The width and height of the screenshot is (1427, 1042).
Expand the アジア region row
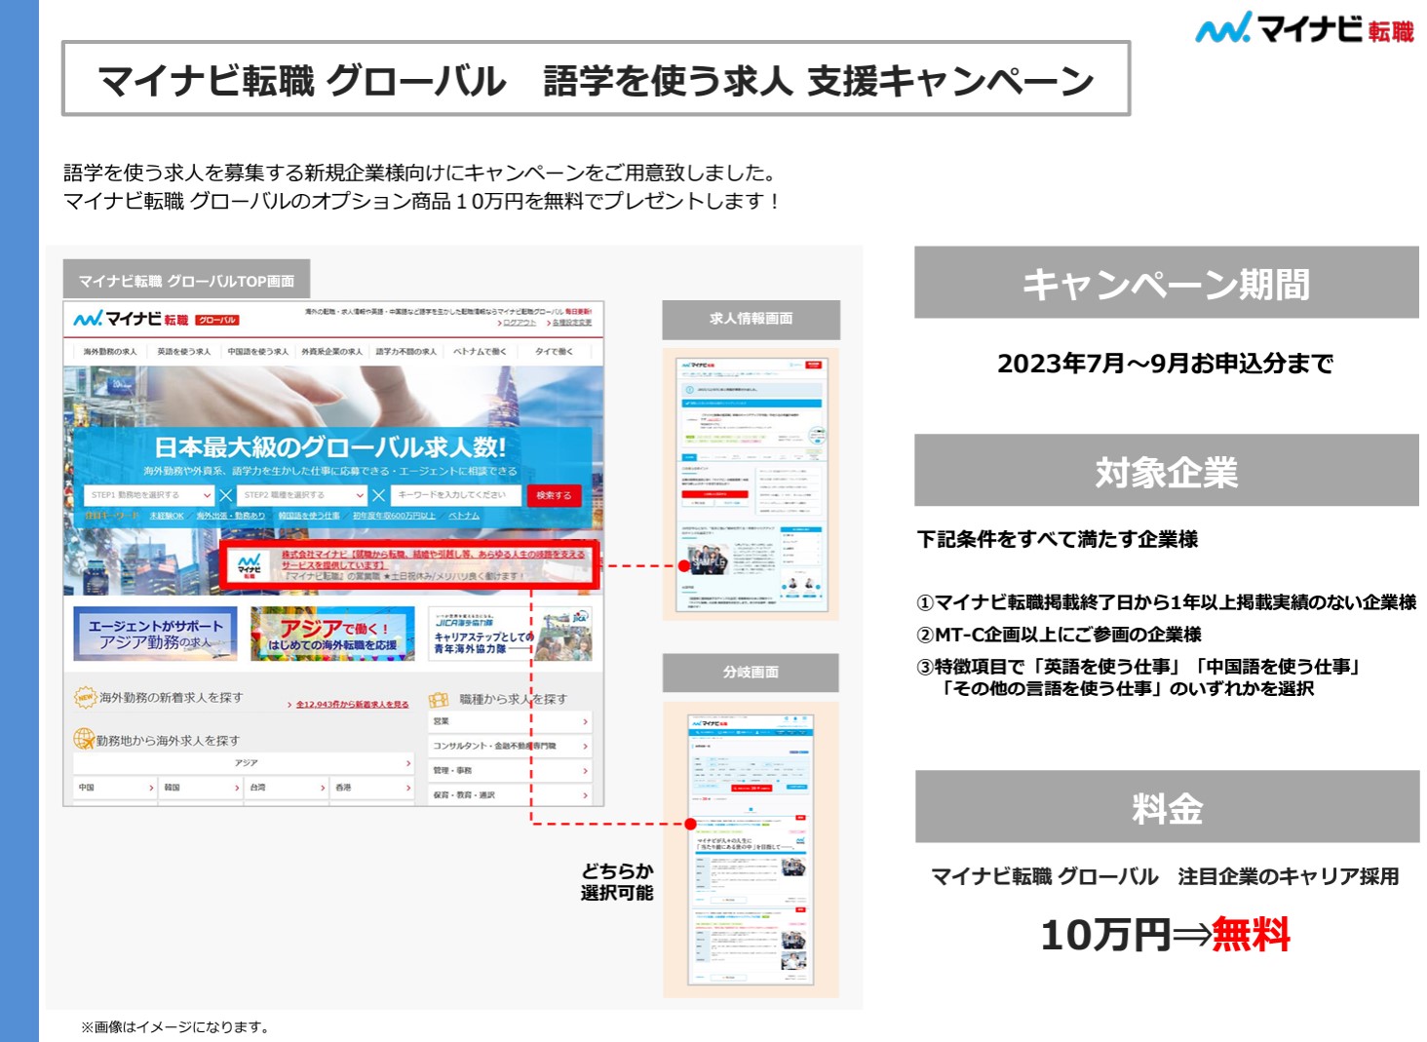tap(244, 763)
